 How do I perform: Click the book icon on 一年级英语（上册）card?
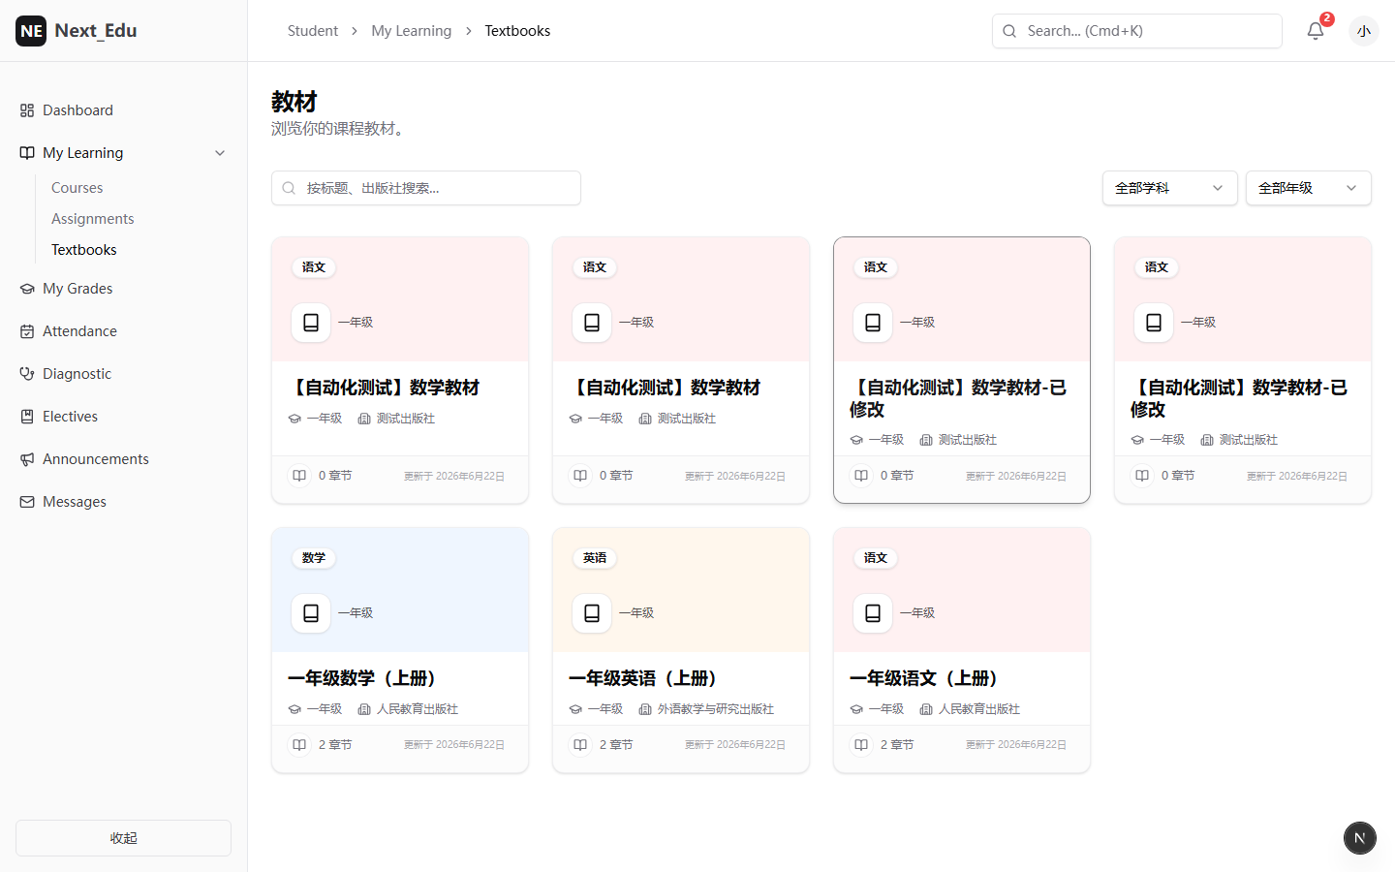click(592, 613)
